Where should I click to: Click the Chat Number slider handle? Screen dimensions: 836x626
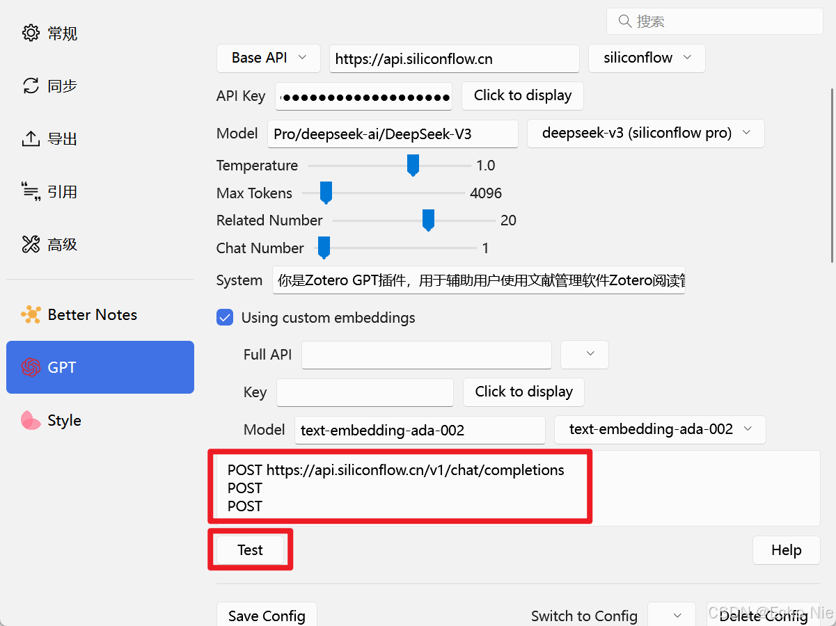coord(323,248)
